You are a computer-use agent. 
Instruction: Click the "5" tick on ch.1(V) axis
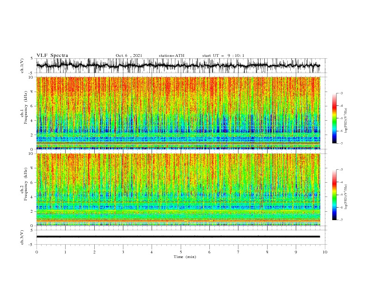[x=32, y=59]
